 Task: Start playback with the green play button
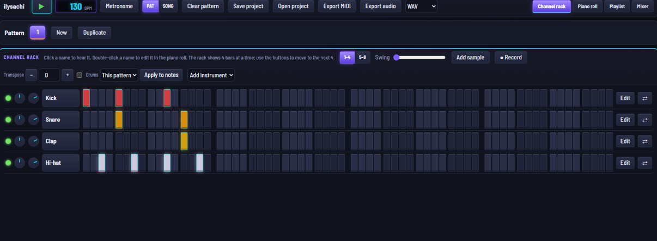[x=41, y=7]
